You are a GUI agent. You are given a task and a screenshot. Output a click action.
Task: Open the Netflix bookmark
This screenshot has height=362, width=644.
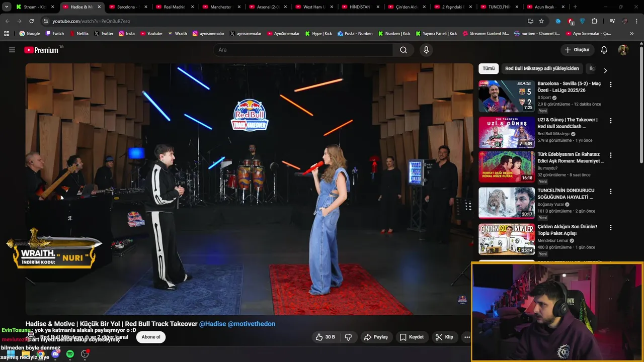click(x=79, y=34)
